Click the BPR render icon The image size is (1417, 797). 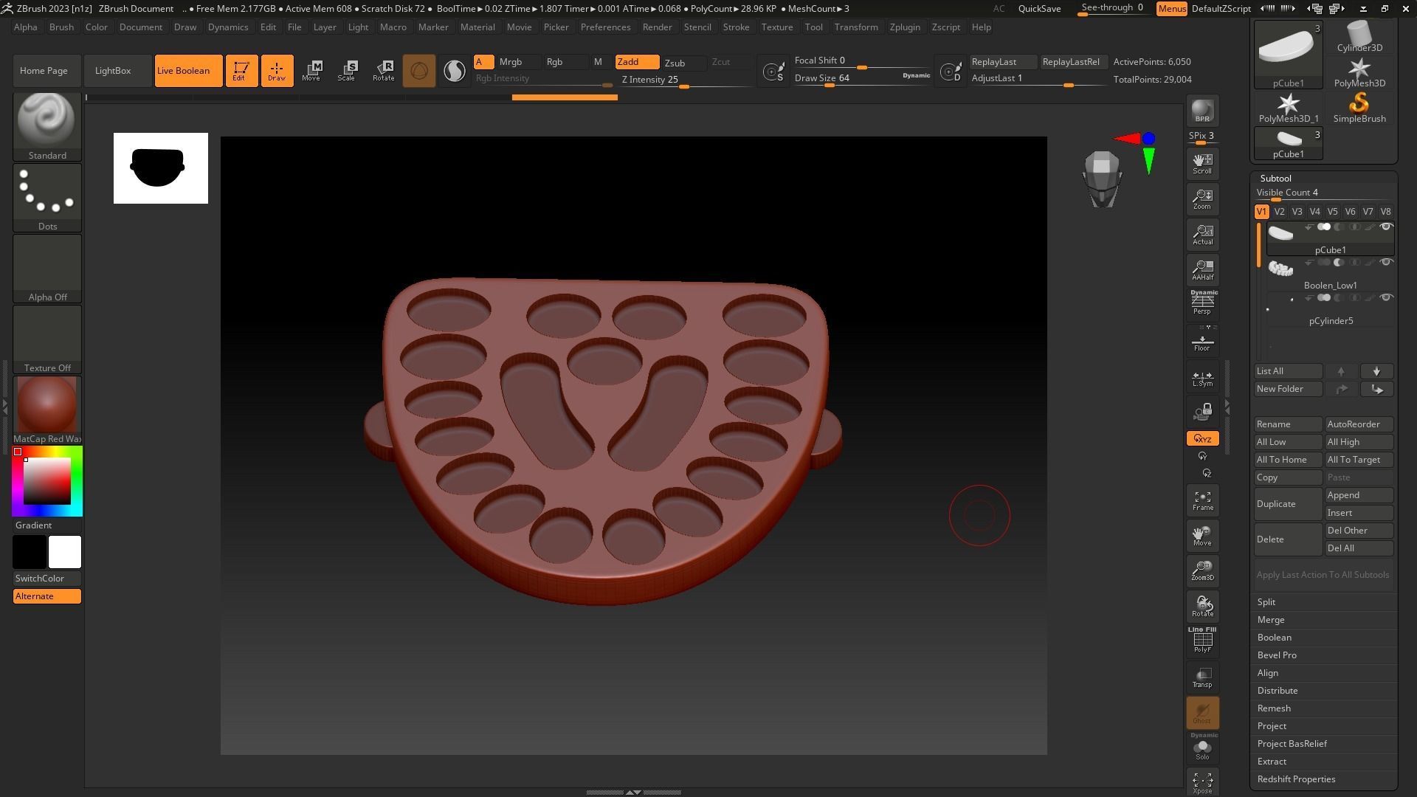click(1202, 111)
